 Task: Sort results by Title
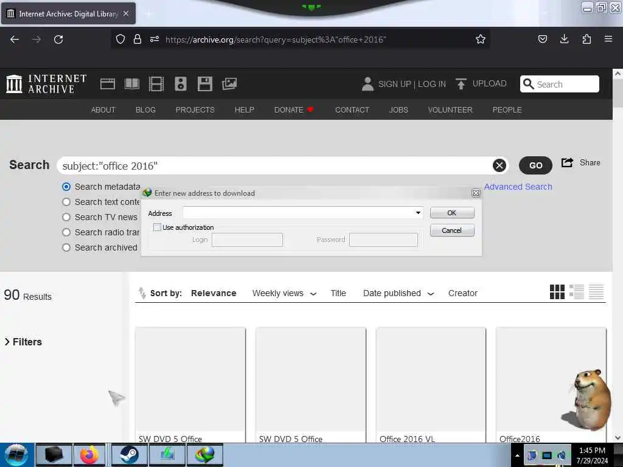coord(338,293)
